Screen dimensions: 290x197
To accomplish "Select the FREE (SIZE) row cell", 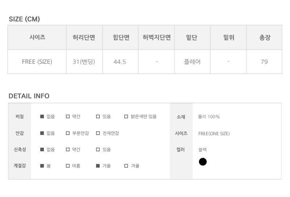I will (37, 62).
